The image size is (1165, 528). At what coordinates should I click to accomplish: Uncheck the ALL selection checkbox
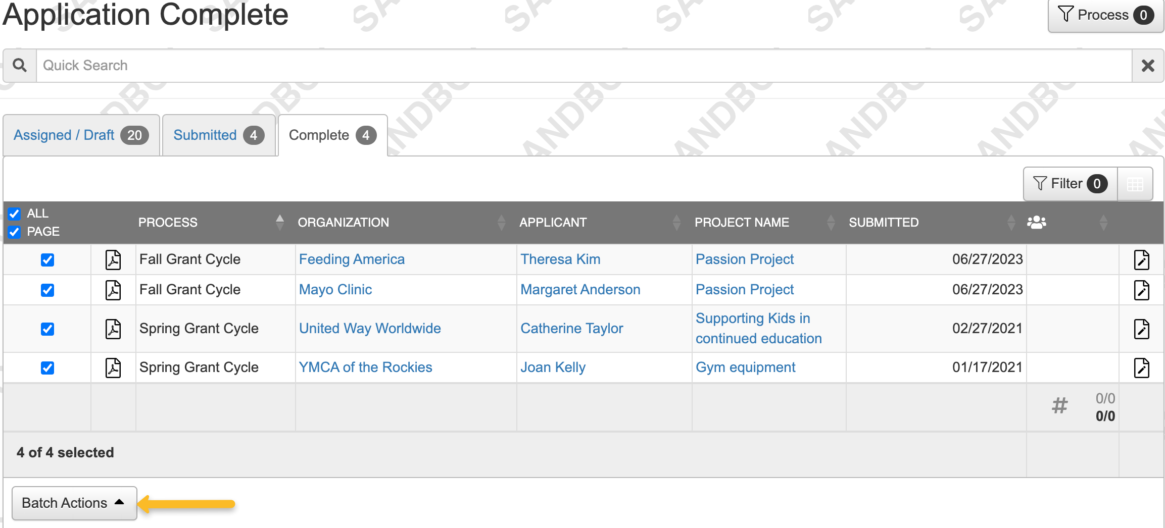click(14, 214)
